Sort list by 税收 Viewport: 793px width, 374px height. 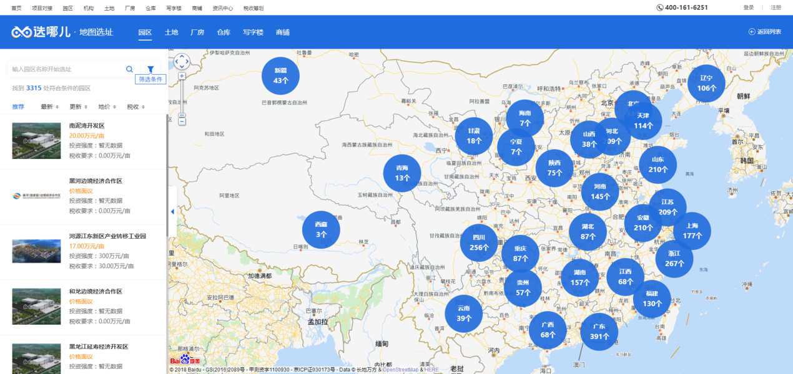tap(134, 107)
